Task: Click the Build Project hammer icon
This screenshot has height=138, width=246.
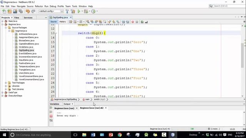Action: click(67, 11)
